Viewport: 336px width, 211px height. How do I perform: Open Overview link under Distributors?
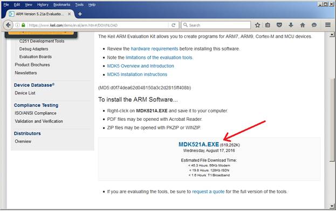click(23, 141)
